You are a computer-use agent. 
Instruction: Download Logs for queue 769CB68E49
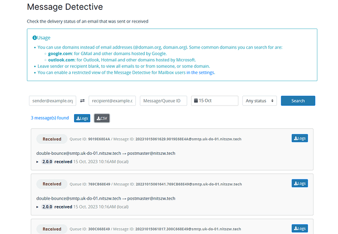[300, 183]
